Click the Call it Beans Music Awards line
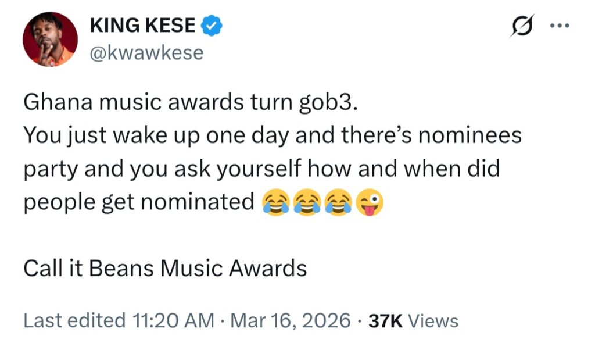Viewport: 595px width, 350px height. [165, 268]
